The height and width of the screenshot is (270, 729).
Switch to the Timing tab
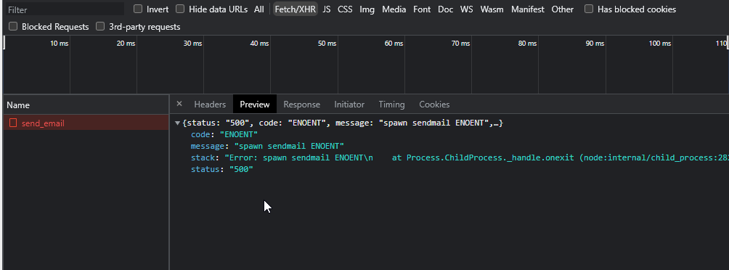coord(391,104)
